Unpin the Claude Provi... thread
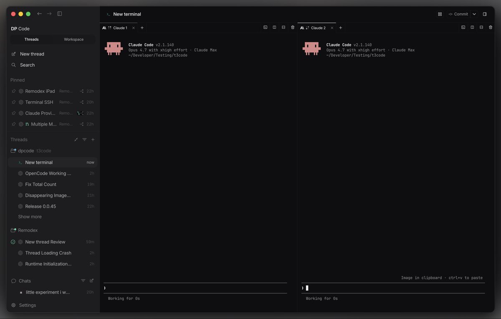Image resolution: width=501 pixels, height=319 pixels. coord(14,113)
